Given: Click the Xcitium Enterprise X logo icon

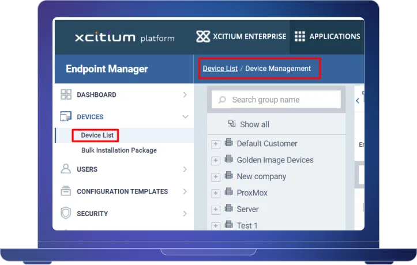Looking at the screenshot, I should point(203,36).
